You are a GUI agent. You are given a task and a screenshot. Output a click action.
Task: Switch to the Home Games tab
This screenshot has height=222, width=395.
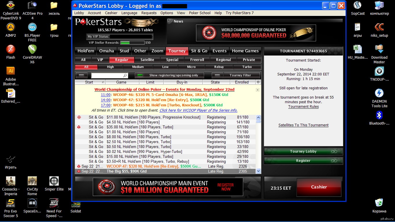(245, 51)
